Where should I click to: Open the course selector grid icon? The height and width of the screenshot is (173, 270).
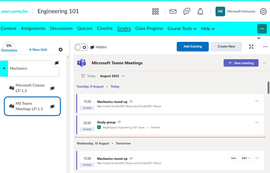(155, 12)
